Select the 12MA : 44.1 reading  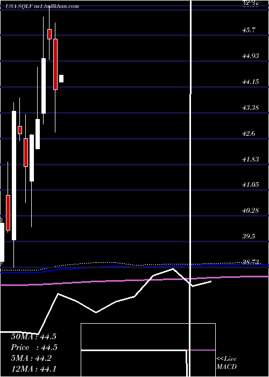click(33, 368)
